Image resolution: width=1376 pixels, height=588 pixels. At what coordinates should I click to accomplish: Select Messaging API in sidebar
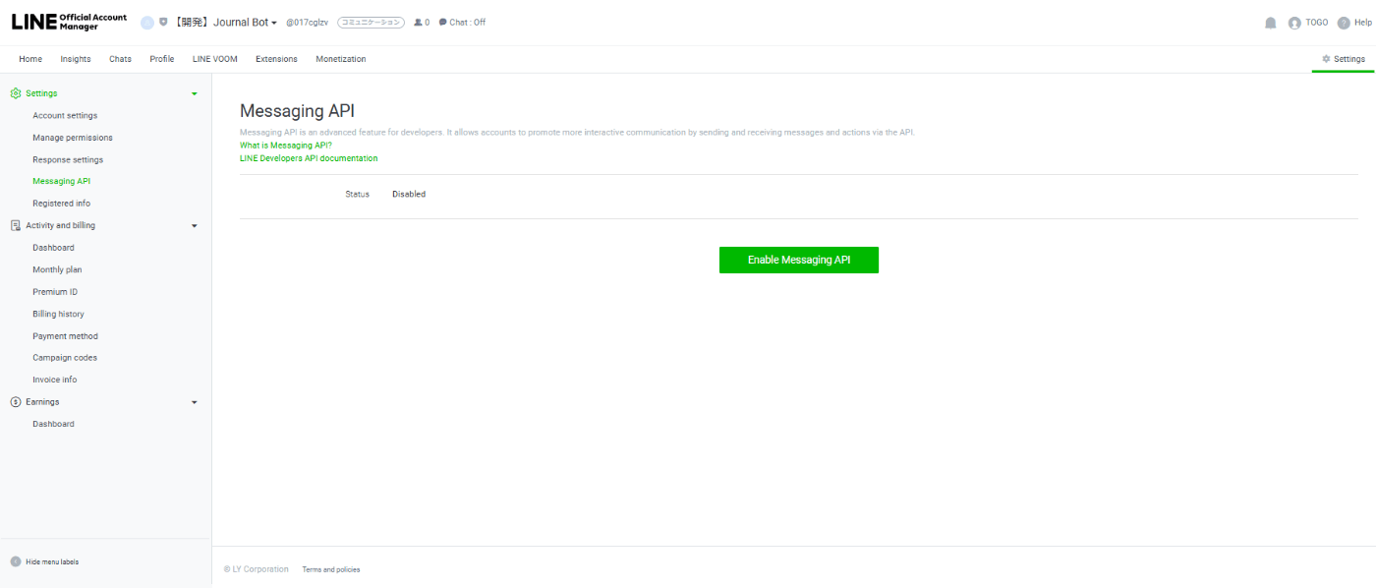click(61, 181)
